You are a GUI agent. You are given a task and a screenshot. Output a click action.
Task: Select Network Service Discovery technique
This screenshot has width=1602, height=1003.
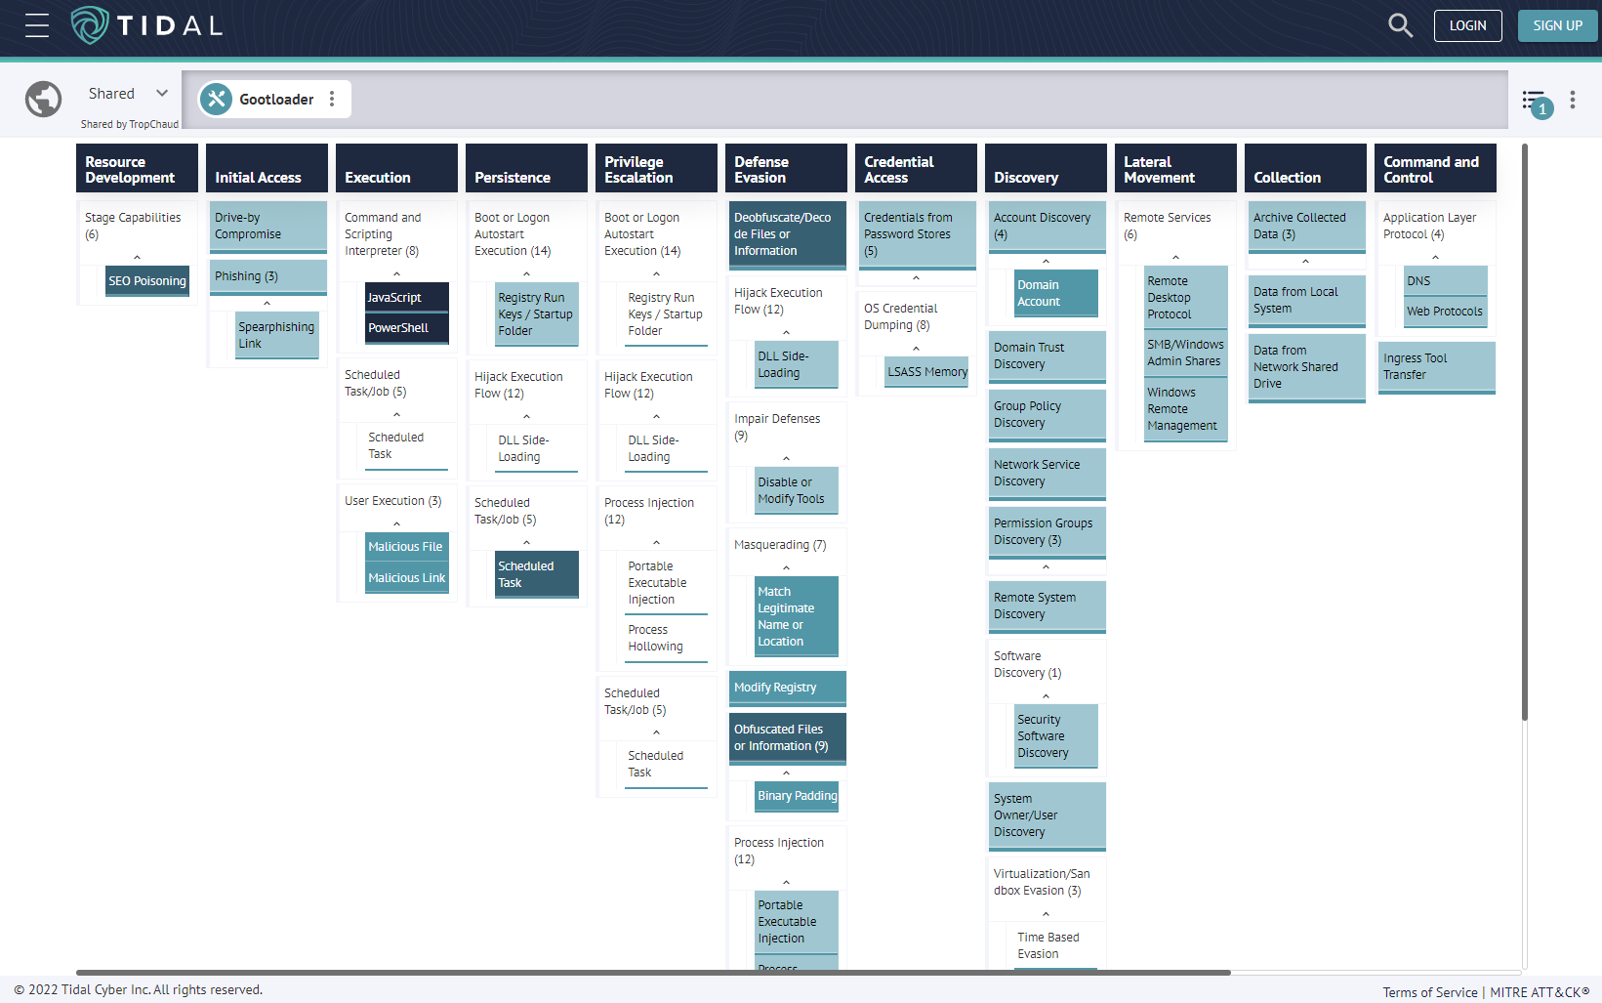tap(1047, 474)
